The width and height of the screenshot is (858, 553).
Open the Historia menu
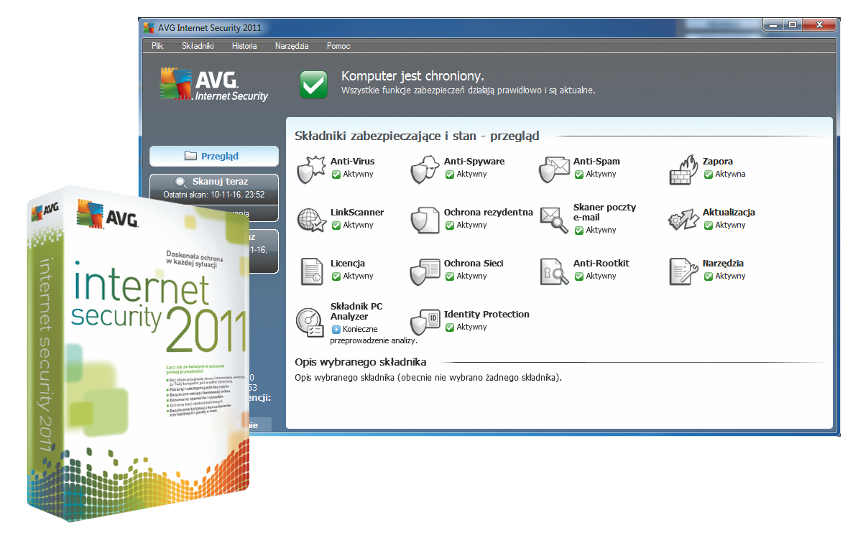click(x=244, y=46)
